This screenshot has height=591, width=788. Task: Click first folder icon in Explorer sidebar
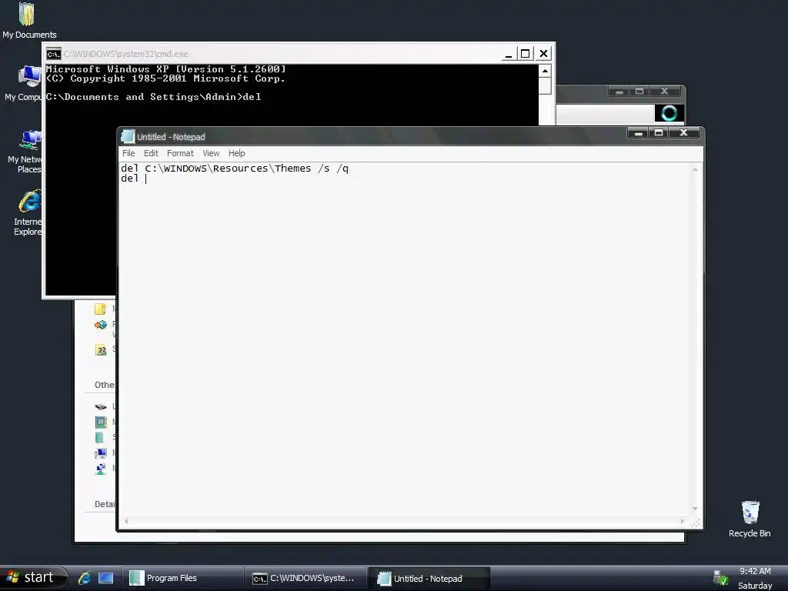101,309
